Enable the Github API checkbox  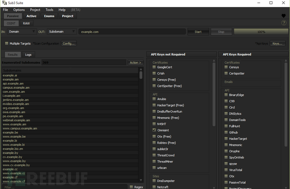tap(226, 132)
